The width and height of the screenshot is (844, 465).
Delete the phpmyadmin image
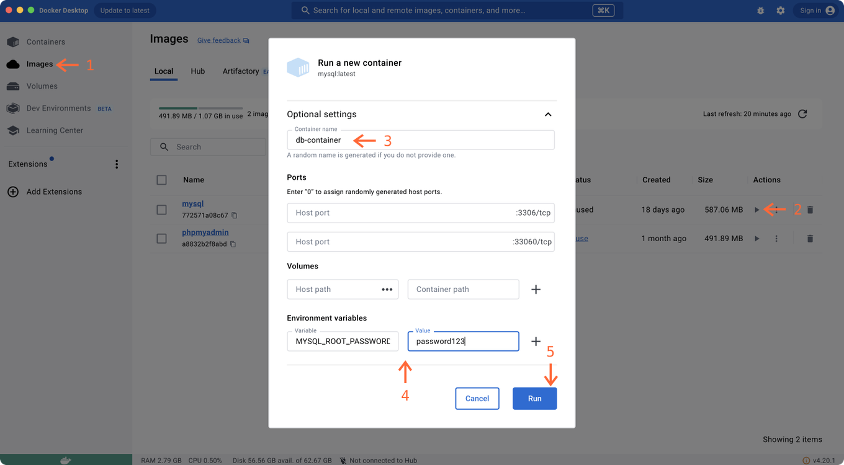coord(810,238)
